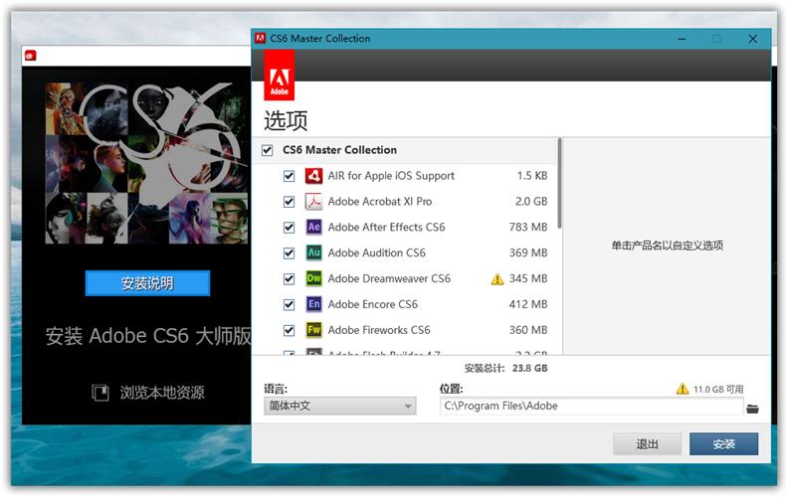The height and width of the screenshot is (497, 788).
Task: Select AIR for Apple iOS Support name
Action: 391,176
